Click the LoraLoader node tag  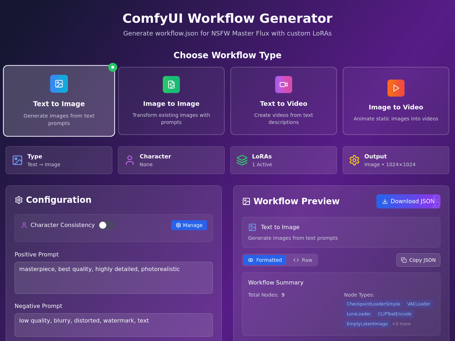tap(359, 314)
